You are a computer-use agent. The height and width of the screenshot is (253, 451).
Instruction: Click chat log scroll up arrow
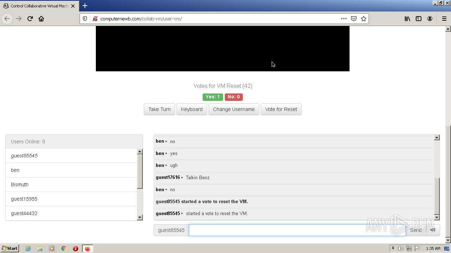pyautogui.click(x=437, y=137)
